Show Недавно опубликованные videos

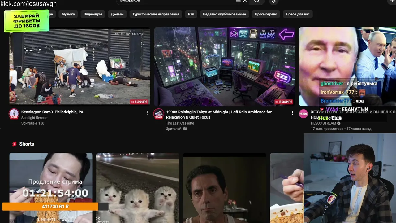pos(224,14)
